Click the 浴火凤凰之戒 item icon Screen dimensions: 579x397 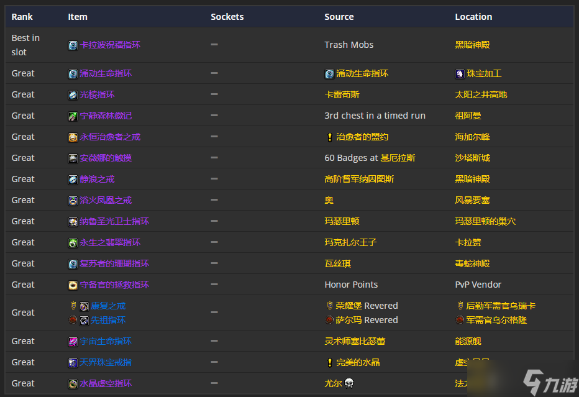coord(73,201)
